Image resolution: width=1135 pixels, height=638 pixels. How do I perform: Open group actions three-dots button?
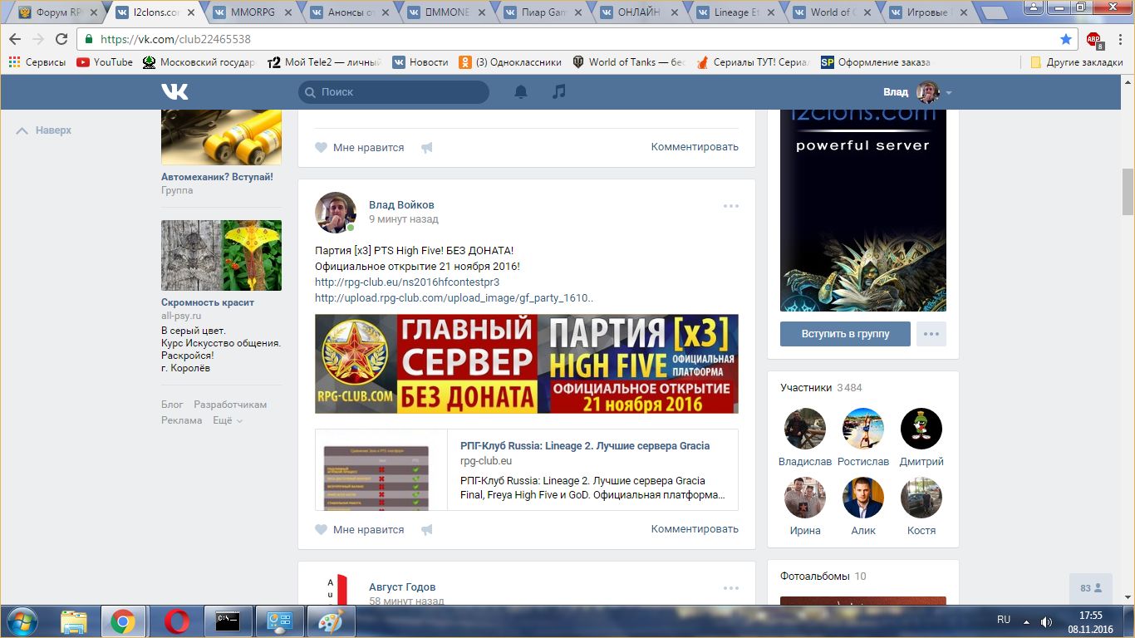pos(931,334)
